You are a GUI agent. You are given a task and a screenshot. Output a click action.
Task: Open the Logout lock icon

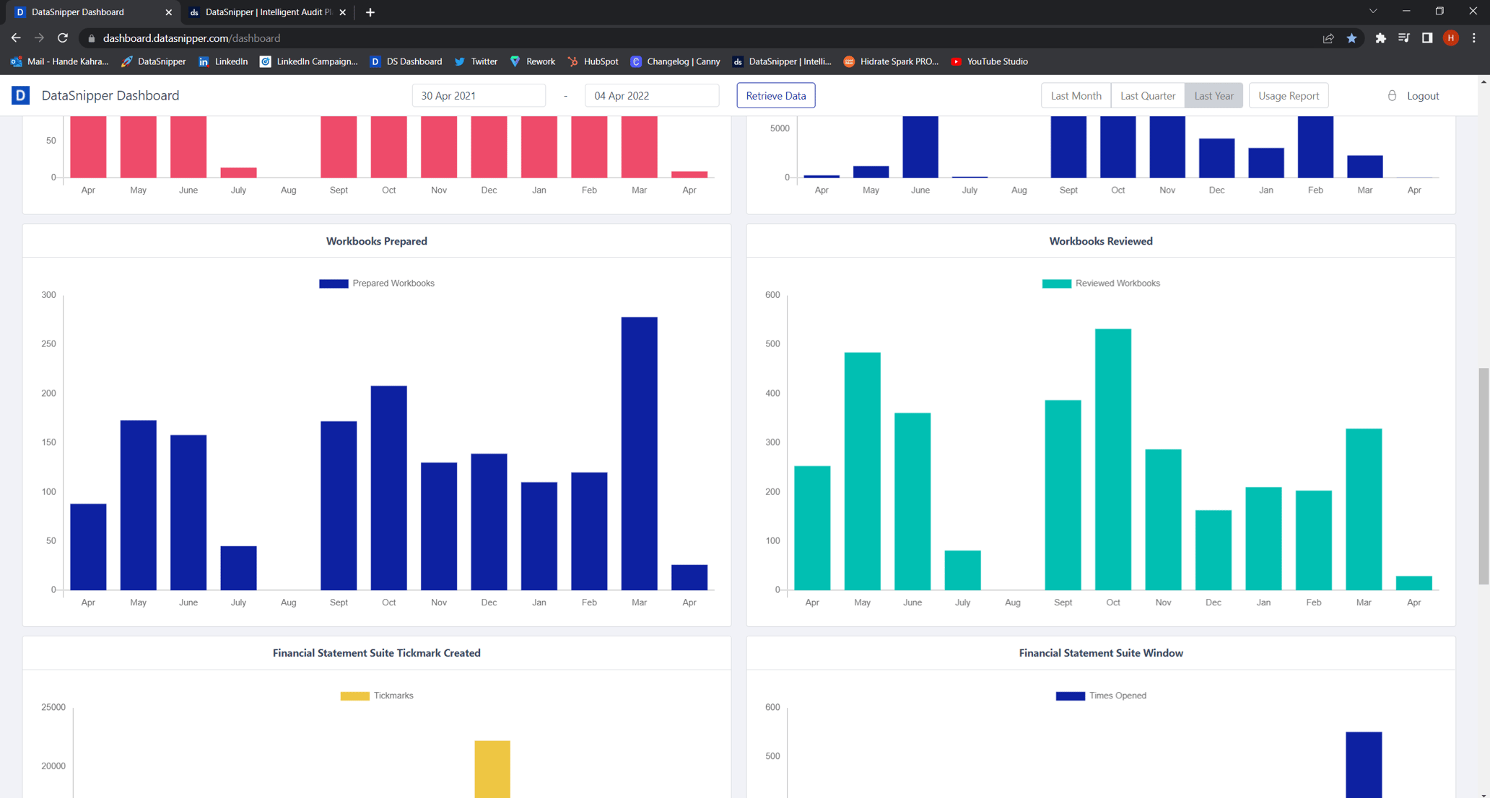click(1391, 95)
